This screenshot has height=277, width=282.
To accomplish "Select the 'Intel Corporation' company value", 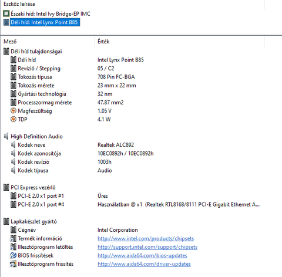I will click(x=117, y=230).
